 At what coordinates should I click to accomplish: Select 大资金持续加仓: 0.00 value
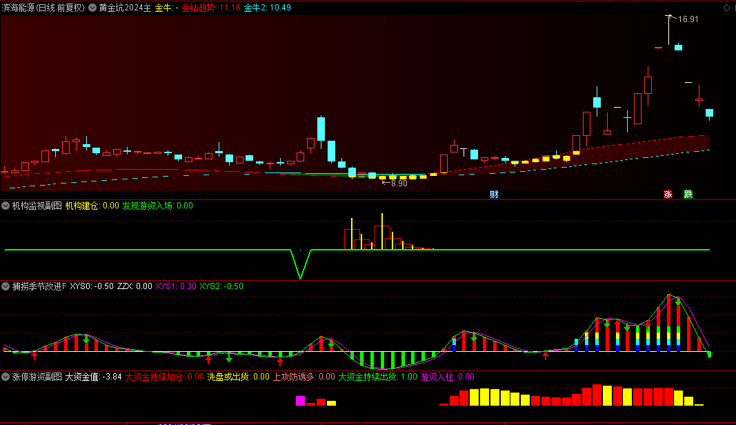pos(165,377)
